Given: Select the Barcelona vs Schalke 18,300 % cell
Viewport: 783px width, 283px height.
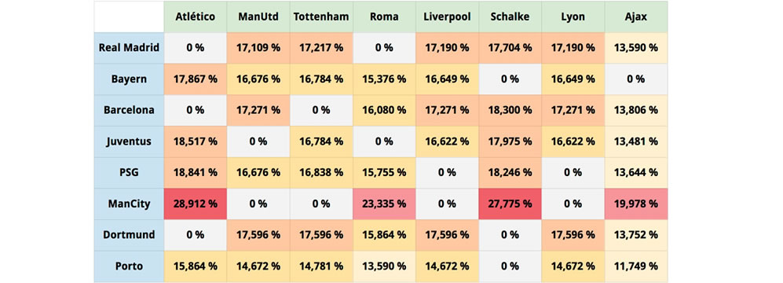Looking at the screenshot, I should (x=510, y=111).
